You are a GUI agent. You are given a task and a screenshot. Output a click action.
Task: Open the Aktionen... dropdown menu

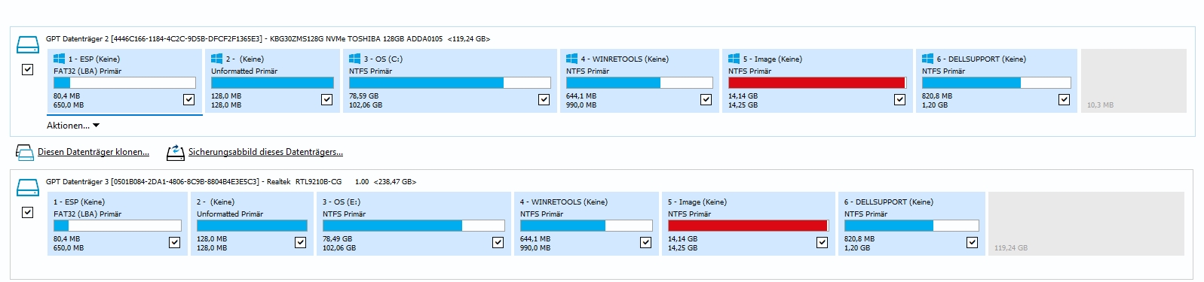pyautogui.click(x=73, y=126)
